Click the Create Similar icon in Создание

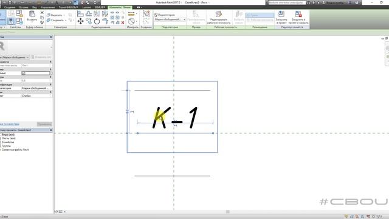146,13
